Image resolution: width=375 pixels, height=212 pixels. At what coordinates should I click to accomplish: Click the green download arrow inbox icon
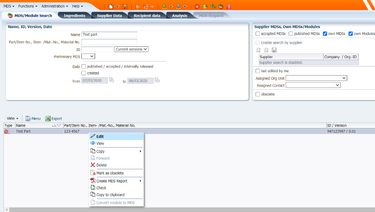[164, 7]
